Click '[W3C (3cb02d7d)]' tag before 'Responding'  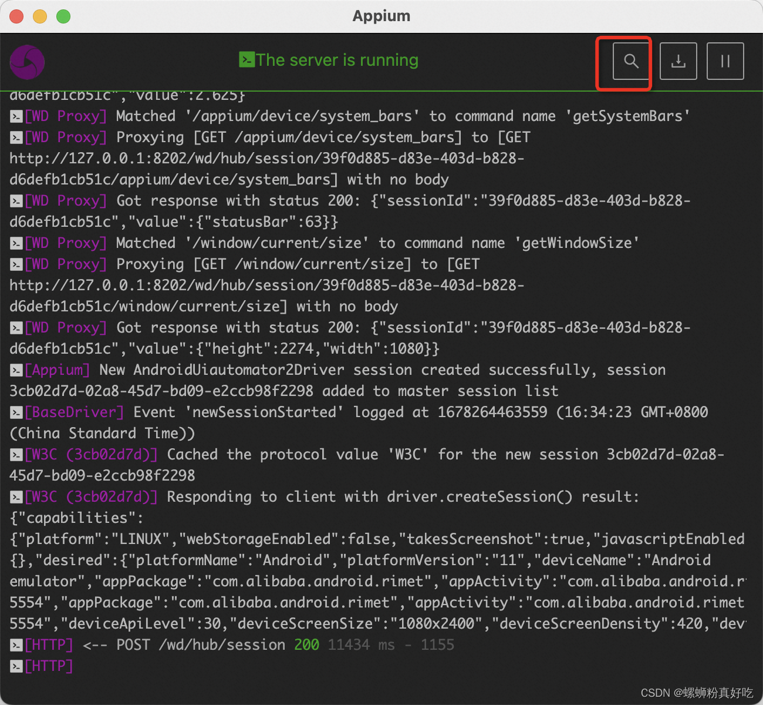click(x=91, y=497)
